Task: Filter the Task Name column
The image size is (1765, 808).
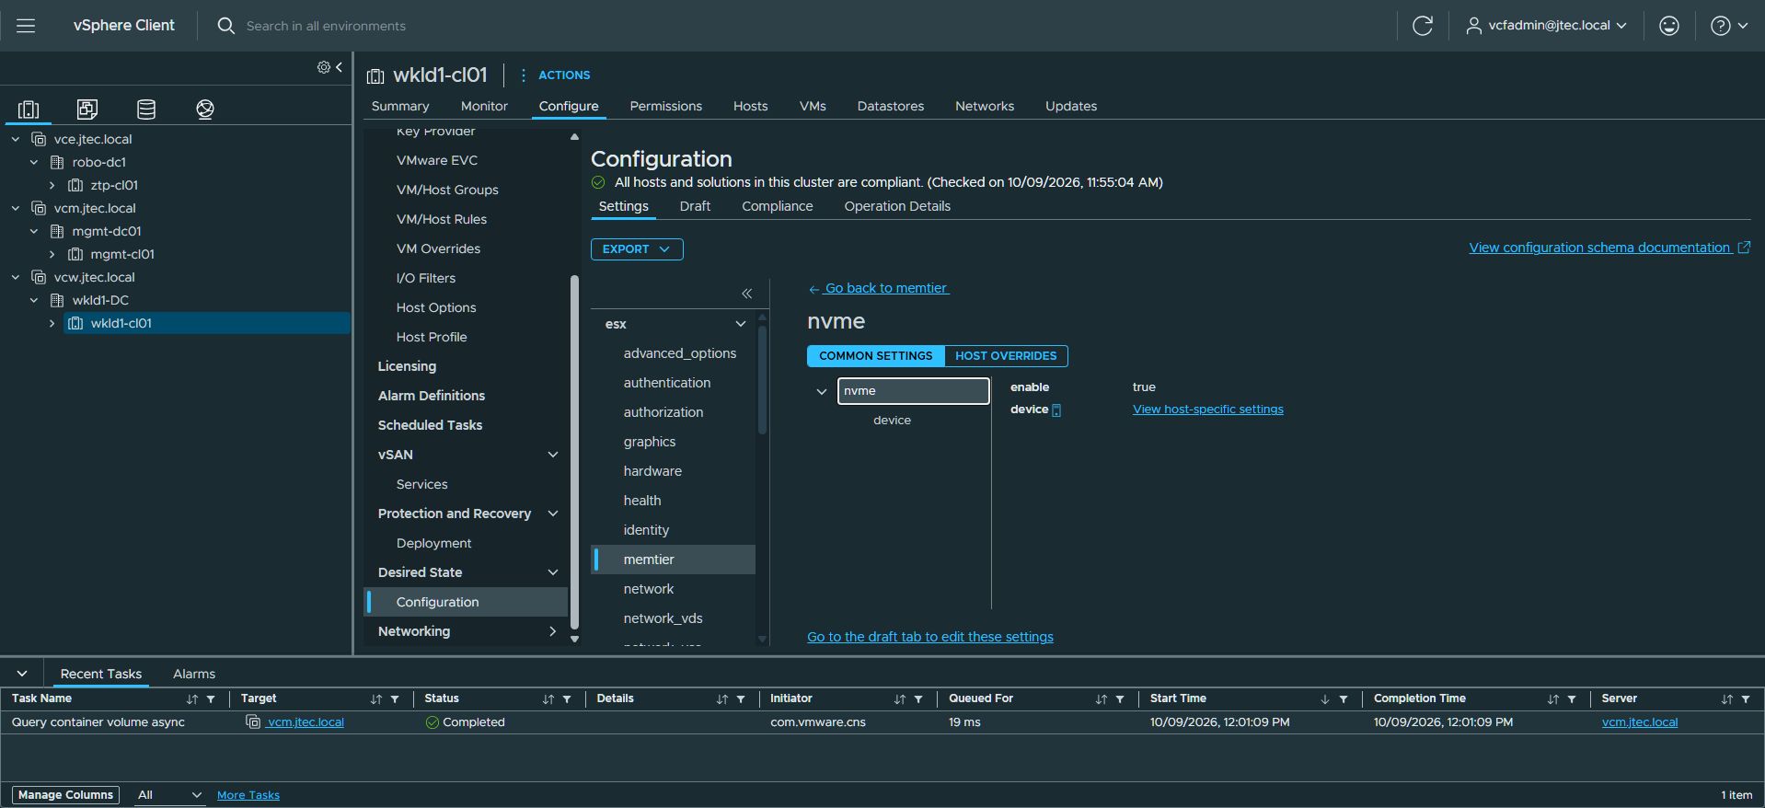Action: point(211,699)
